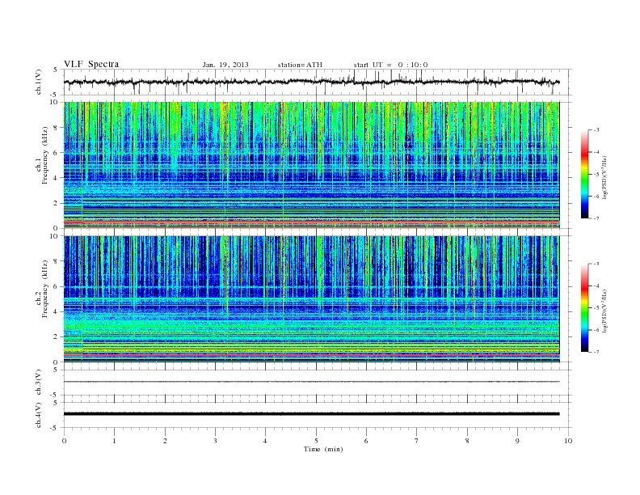This screenshot has width=640, height=495.
Task: Click the "ch.3(V)" axis label
Action: coord(39,383)
